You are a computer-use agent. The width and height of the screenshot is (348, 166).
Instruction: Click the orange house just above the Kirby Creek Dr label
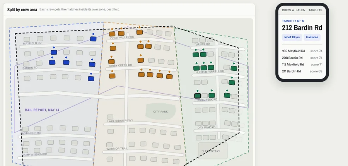111,62
